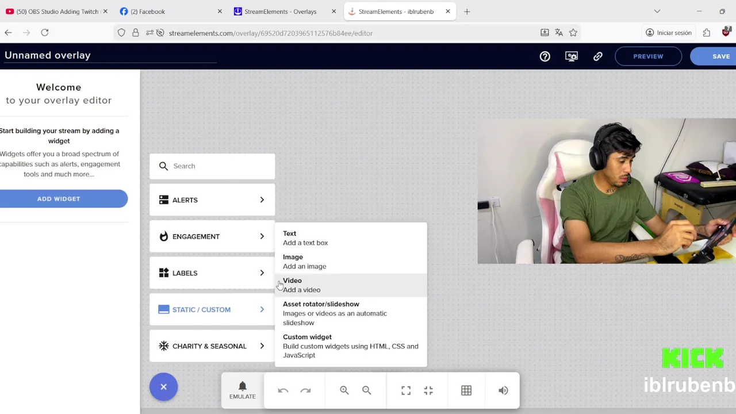Click Iniciar sesión button

pos(668,33)
